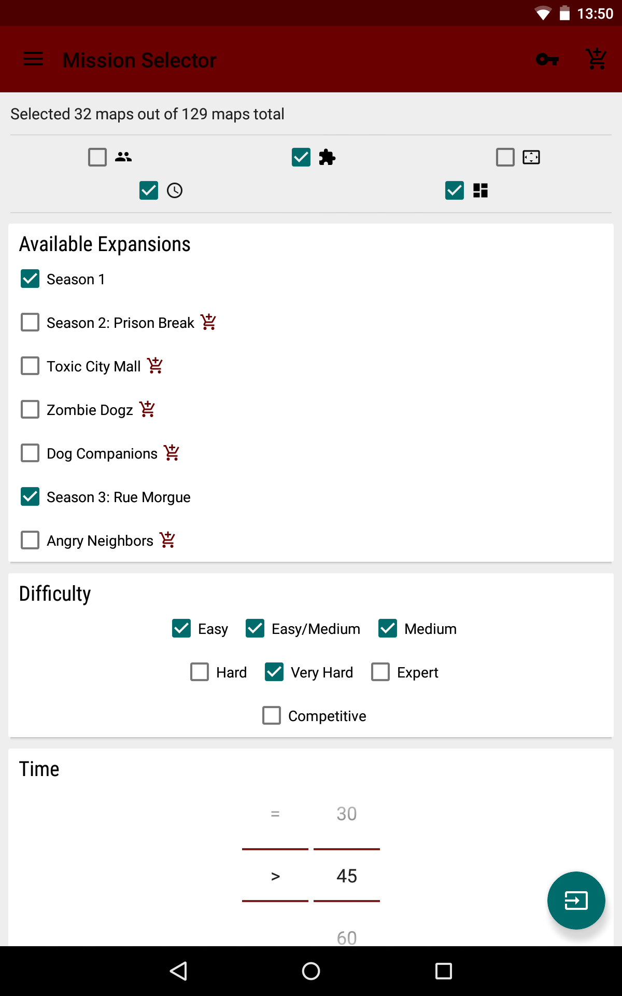622x996 pixels.
Task: Check the Competitive difficulty option
Action: pos(272,716)
